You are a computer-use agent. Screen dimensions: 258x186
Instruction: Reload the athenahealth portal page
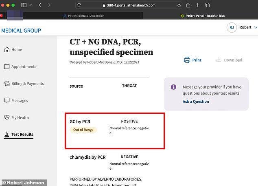coord(179,5)
